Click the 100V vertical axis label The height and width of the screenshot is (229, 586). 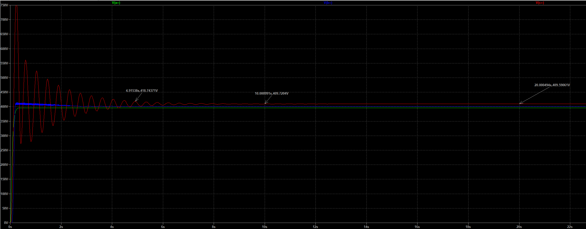(4, 194)
